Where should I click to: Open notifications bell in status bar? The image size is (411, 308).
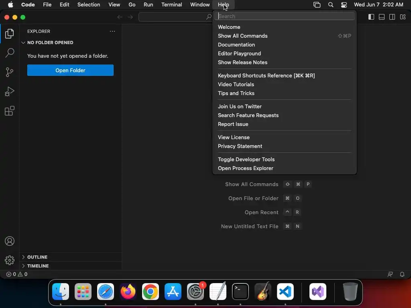pos(402,274)
